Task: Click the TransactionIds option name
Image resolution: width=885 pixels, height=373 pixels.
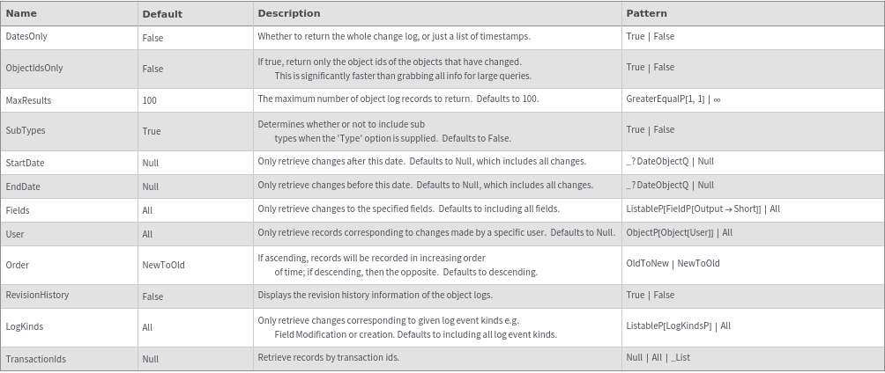Action: pyautogui.click(x=36, y=359)
